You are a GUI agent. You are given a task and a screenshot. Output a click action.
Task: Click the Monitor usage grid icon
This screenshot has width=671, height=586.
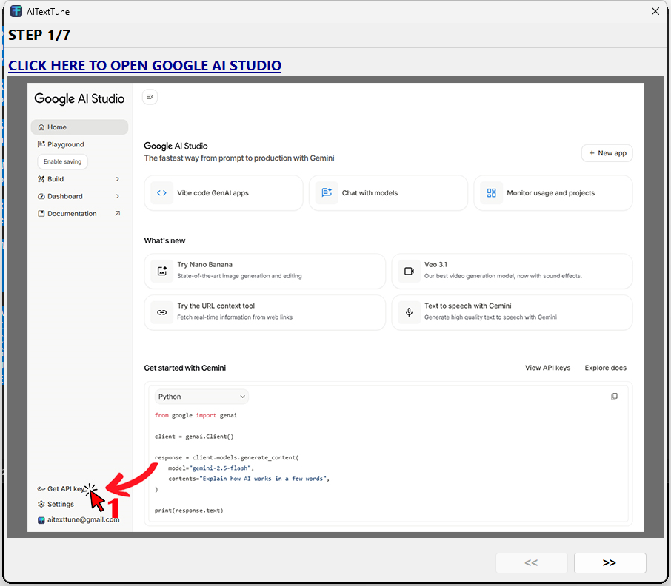click(x=491, y=193)
